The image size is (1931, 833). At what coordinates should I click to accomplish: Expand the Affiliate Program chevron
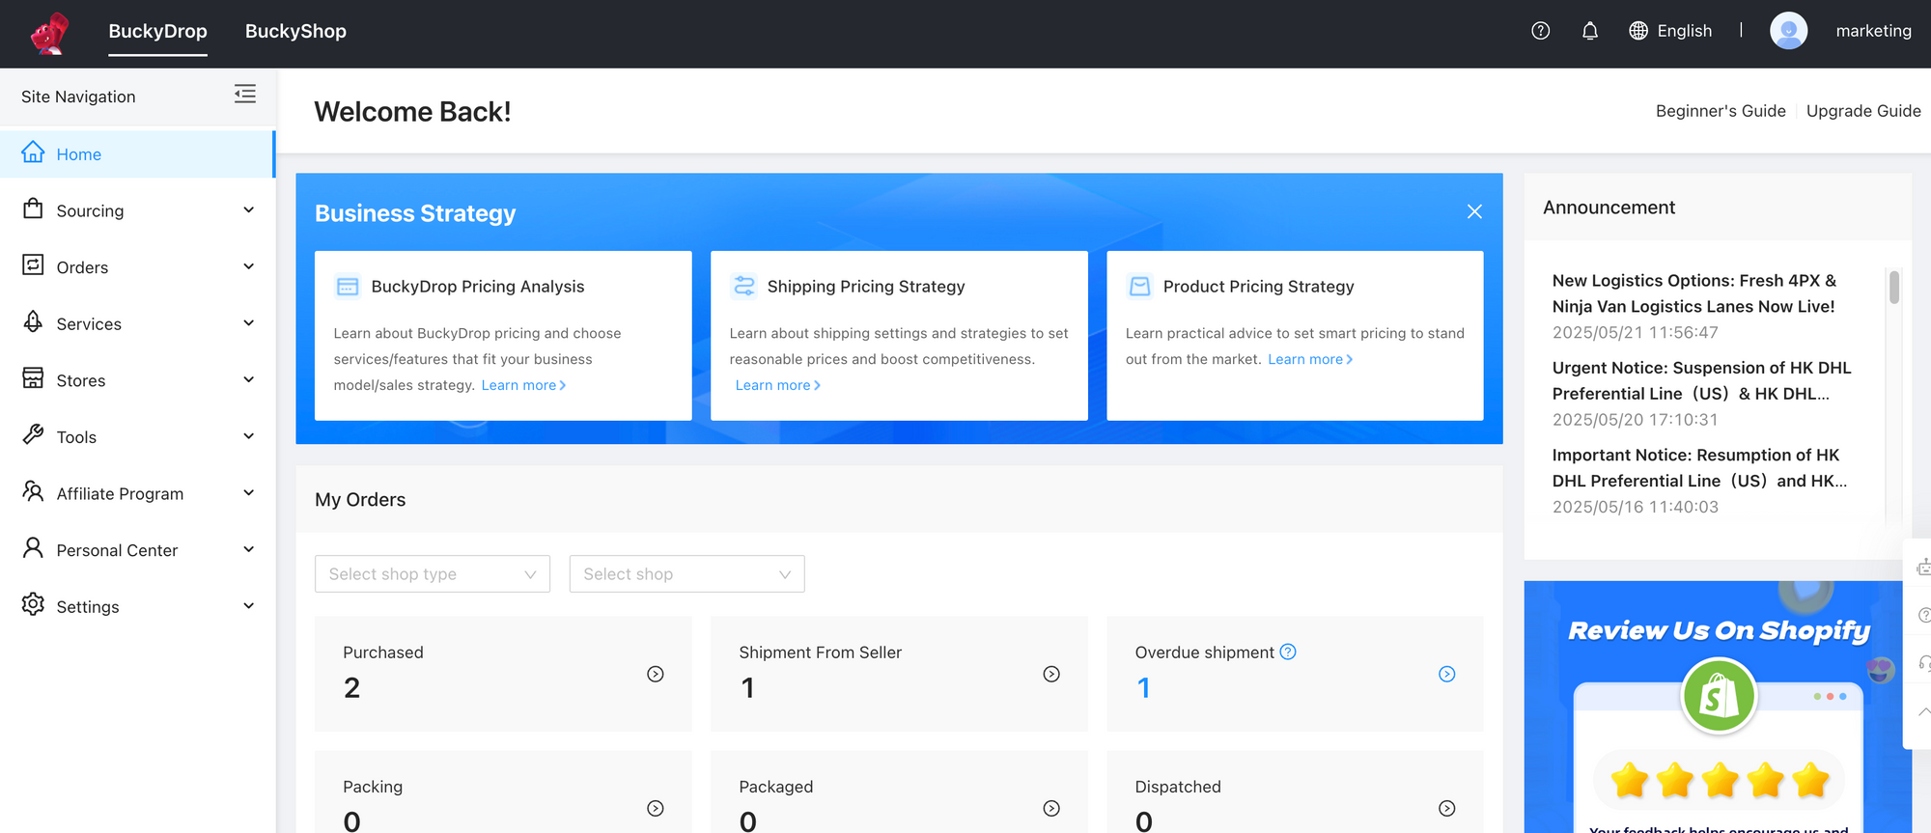(249, 492)
